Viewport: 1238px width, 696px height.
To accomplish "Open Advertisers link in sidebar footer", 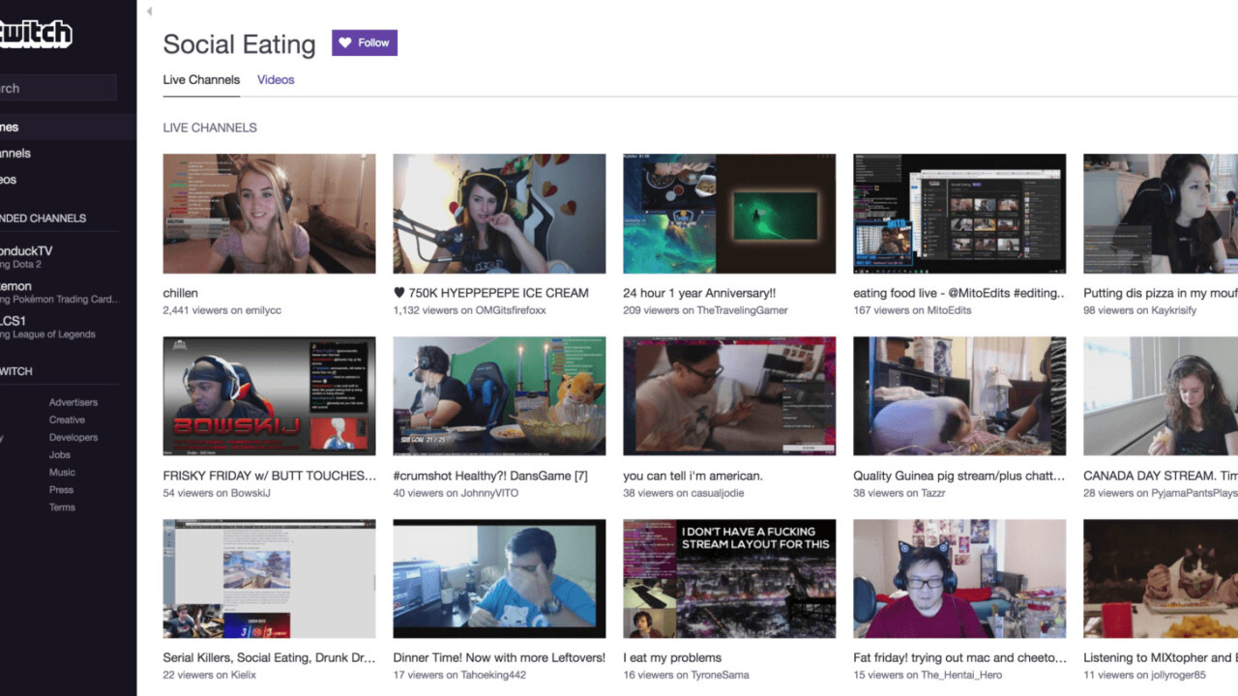I will coord(74,402).
